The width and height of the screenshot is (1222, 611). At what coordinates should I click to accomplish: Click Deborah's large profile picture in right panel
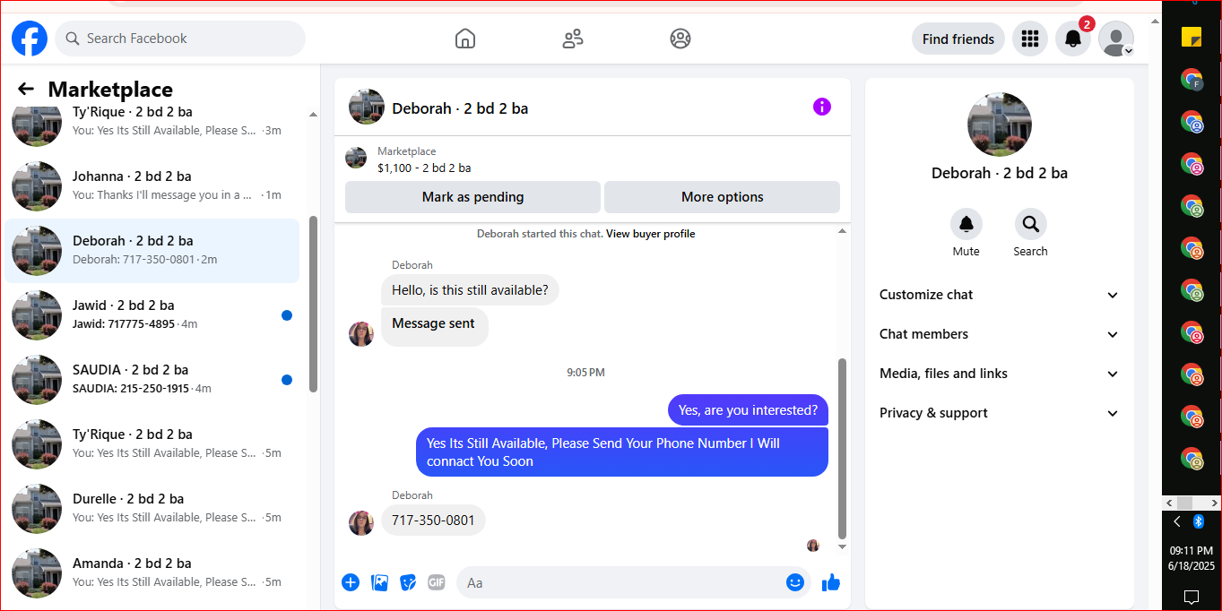[x=1000, y=125]
